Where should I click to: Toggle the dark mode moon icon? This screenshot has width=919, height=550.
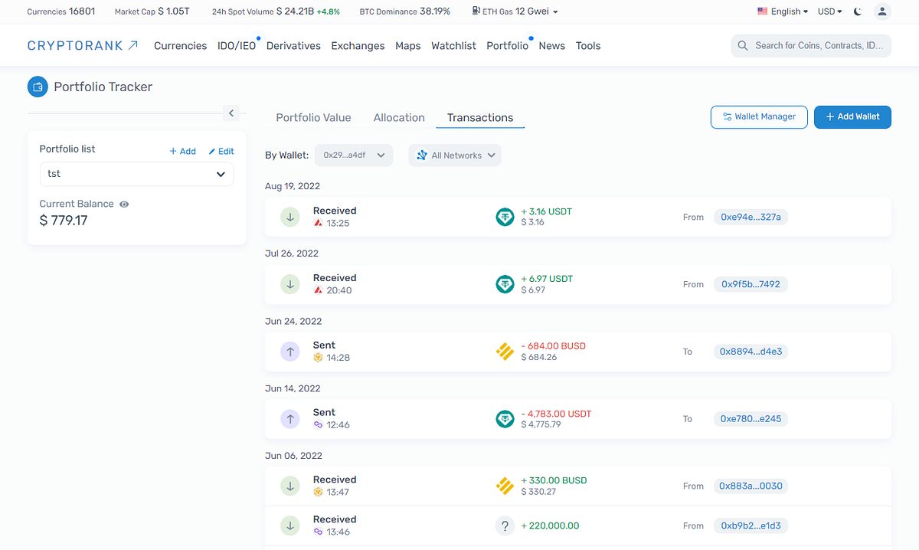(858, 11)
